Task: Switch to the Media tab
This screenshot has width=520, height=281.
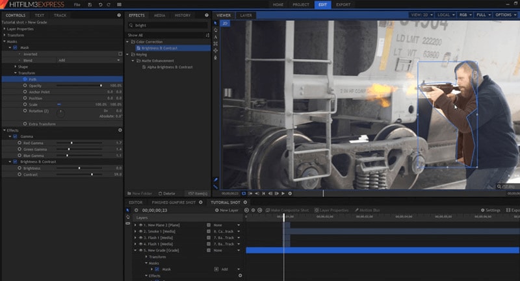Action: click(x=159, y=15)
